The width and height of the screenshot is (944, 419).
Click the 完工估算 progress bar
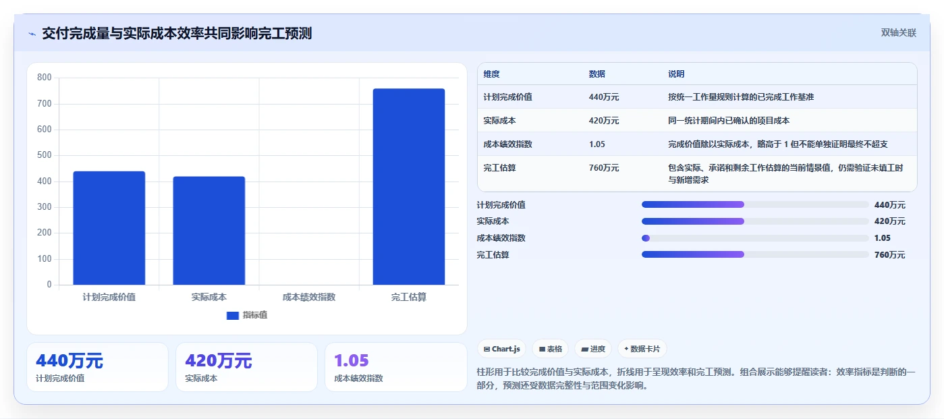(755, 254)
